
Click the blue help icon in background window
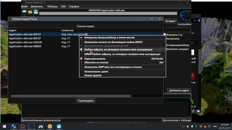click(199, 21)
